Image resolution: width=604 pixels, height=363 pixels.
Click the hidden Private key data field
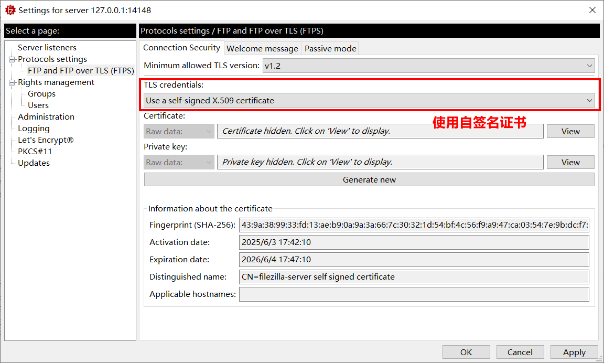(x=380, y=162)
